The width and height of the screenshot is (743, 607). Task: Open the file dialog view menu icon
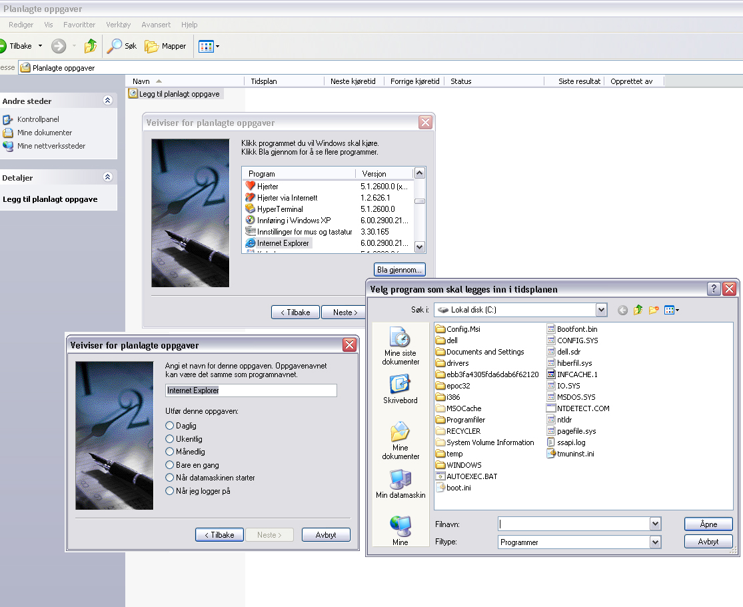[672, 310]
